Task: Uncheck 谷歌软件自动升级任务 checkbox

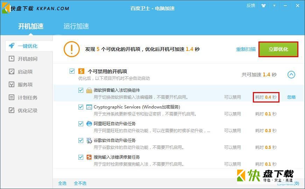Action: [81, 141]
